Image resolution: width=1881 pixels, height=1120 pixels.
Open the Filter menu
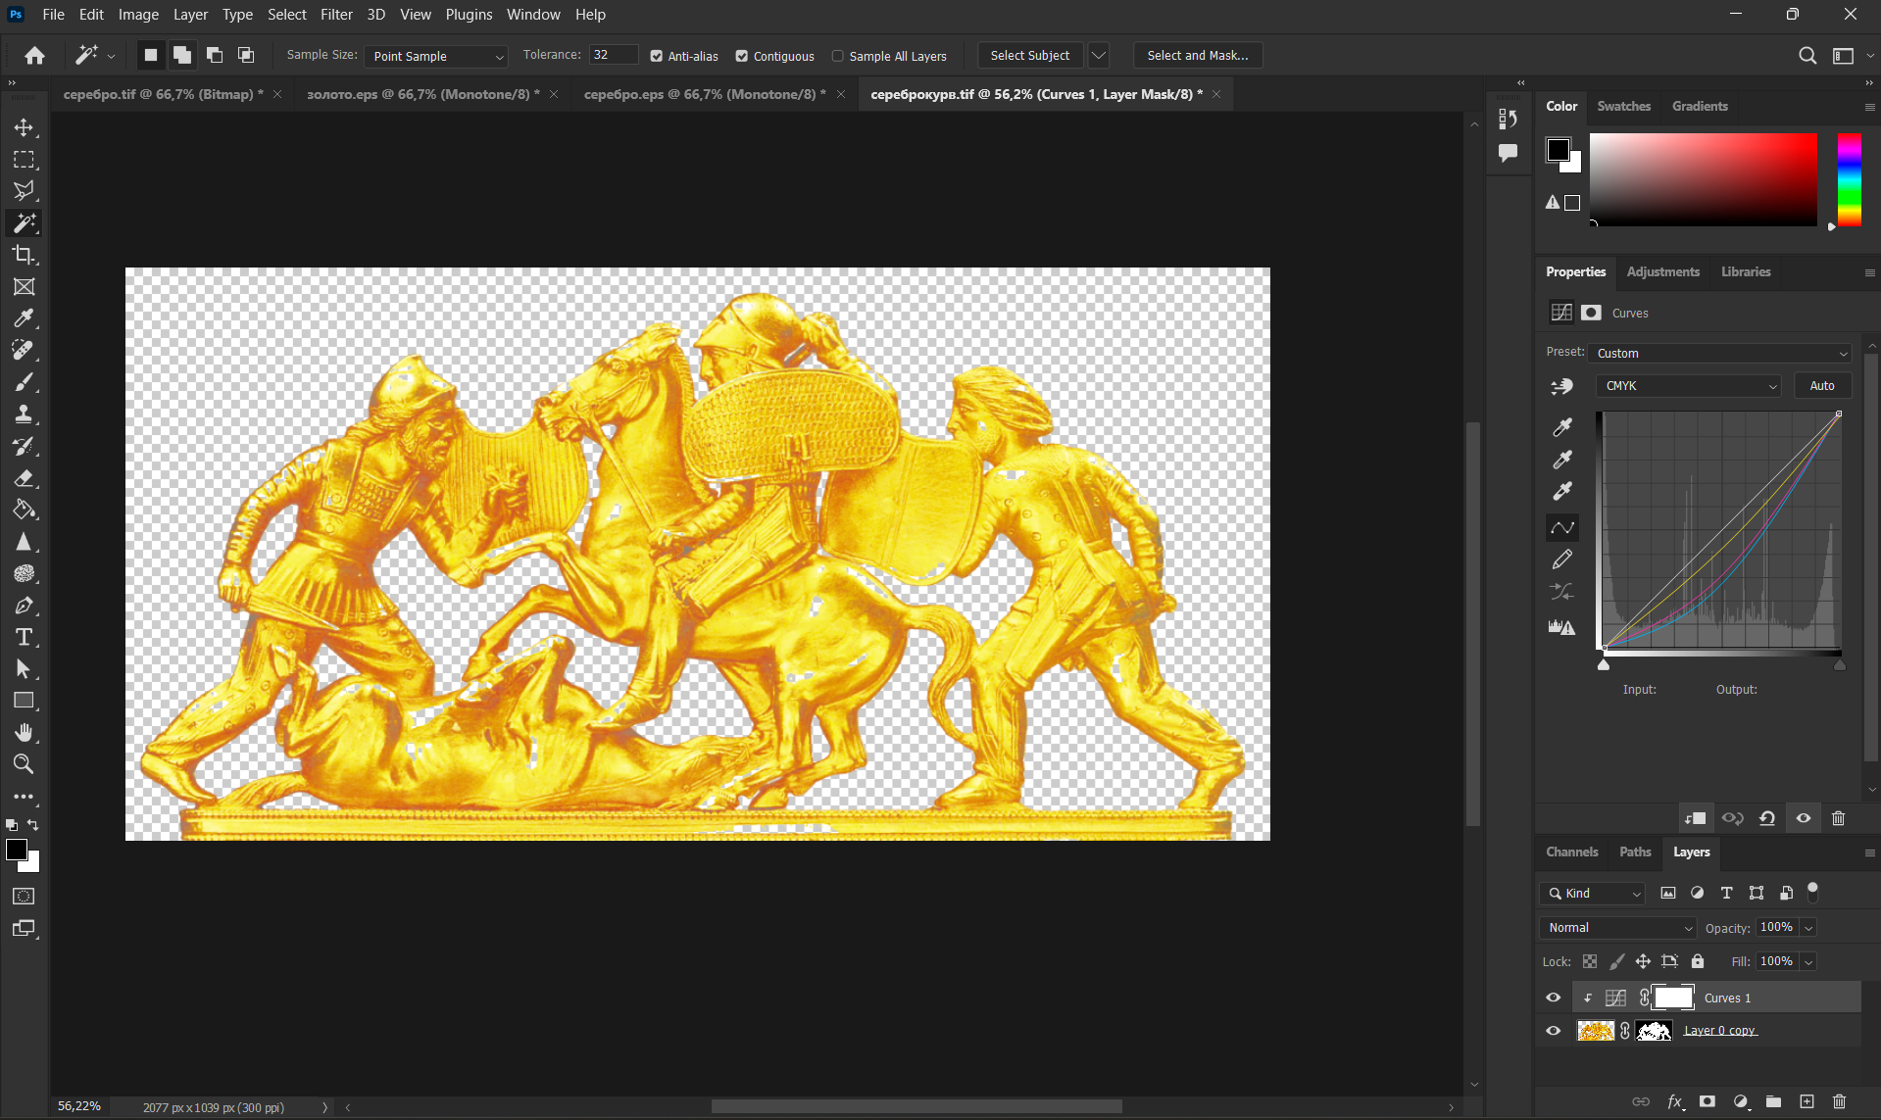[336, 15]
